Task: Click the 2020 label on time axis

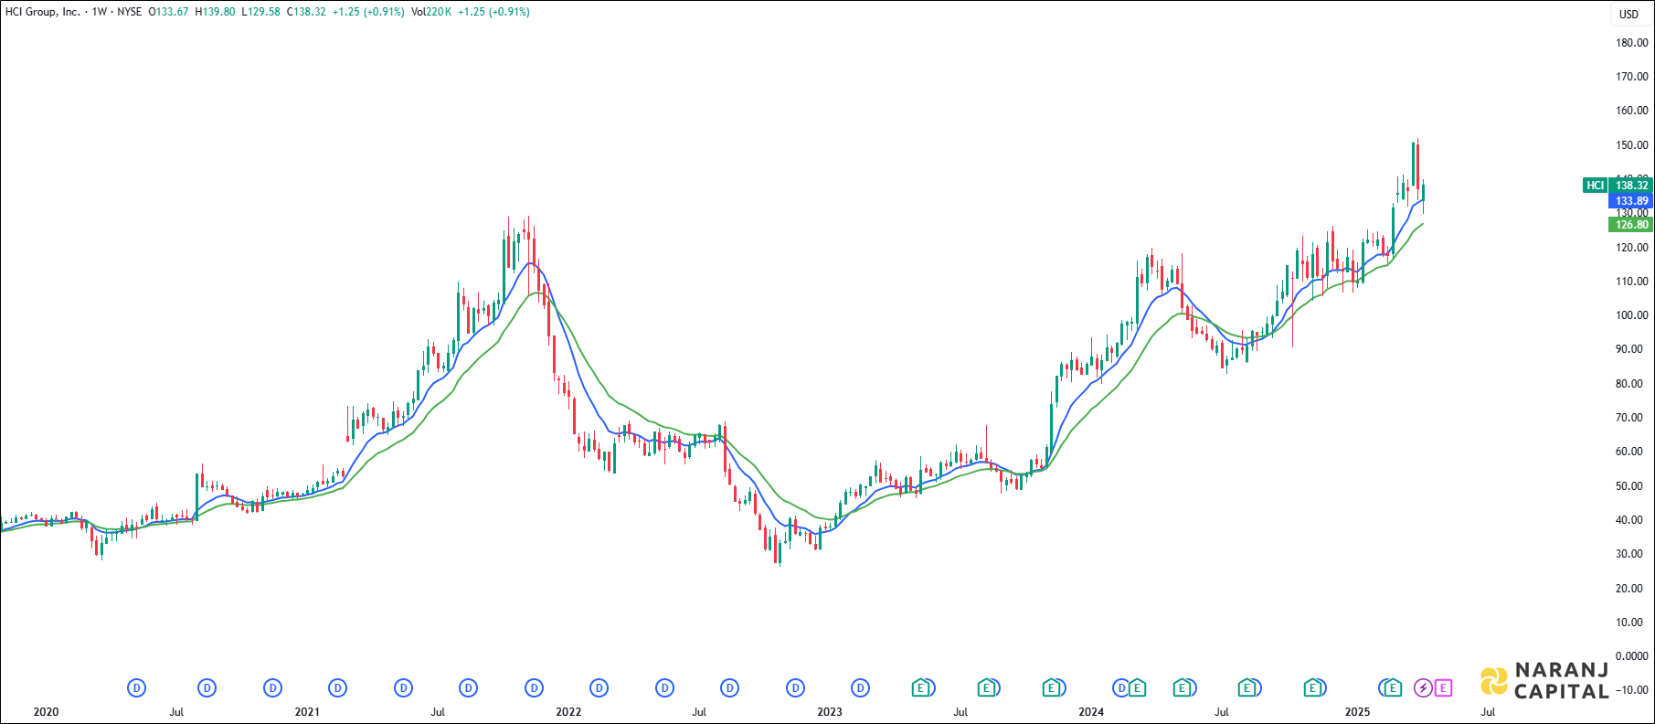Action: point(46,712)
